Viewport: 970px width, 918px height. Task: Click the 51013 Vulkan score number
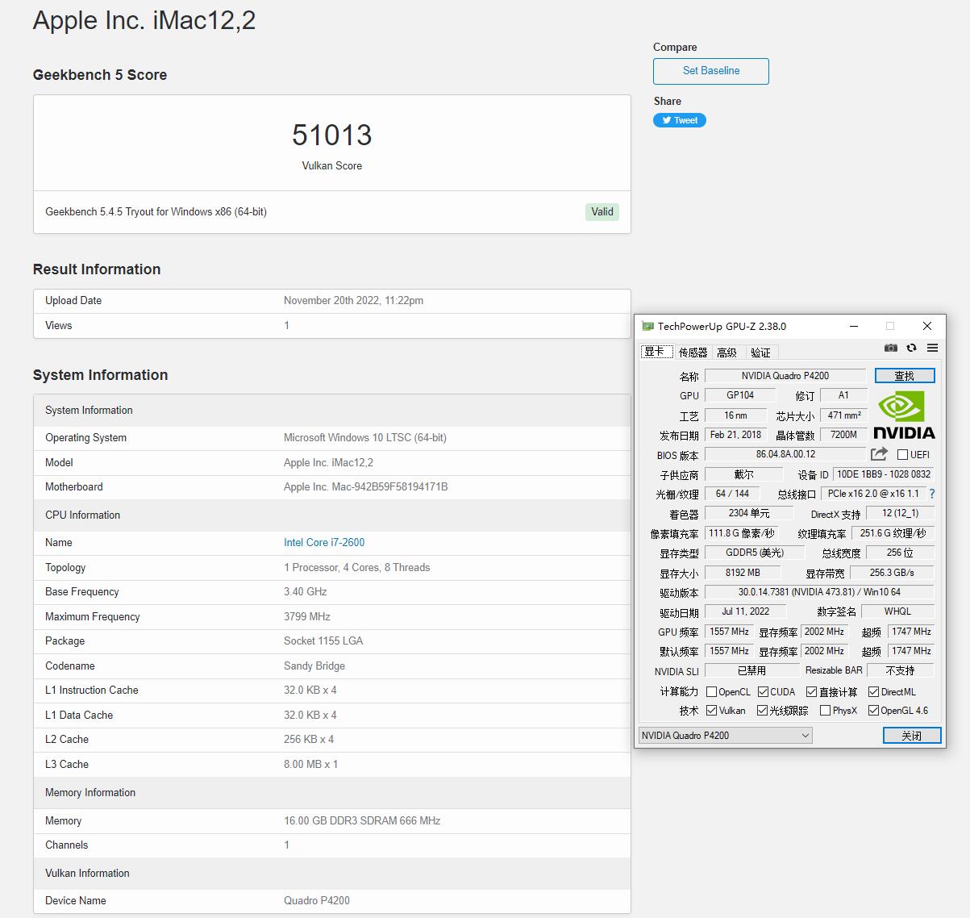[x=332, y=135]
